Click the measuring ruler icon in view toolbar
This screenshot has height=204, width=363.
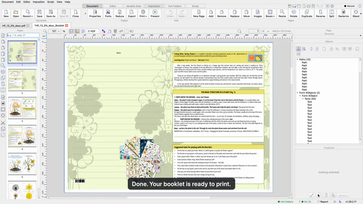[x=121, y=31]
